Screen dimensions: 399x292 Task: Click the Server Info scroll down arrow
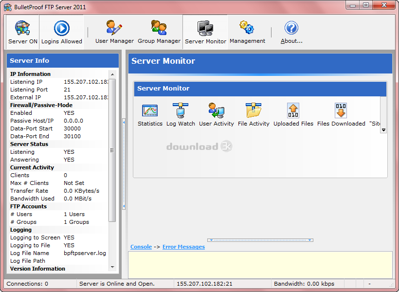112,267
